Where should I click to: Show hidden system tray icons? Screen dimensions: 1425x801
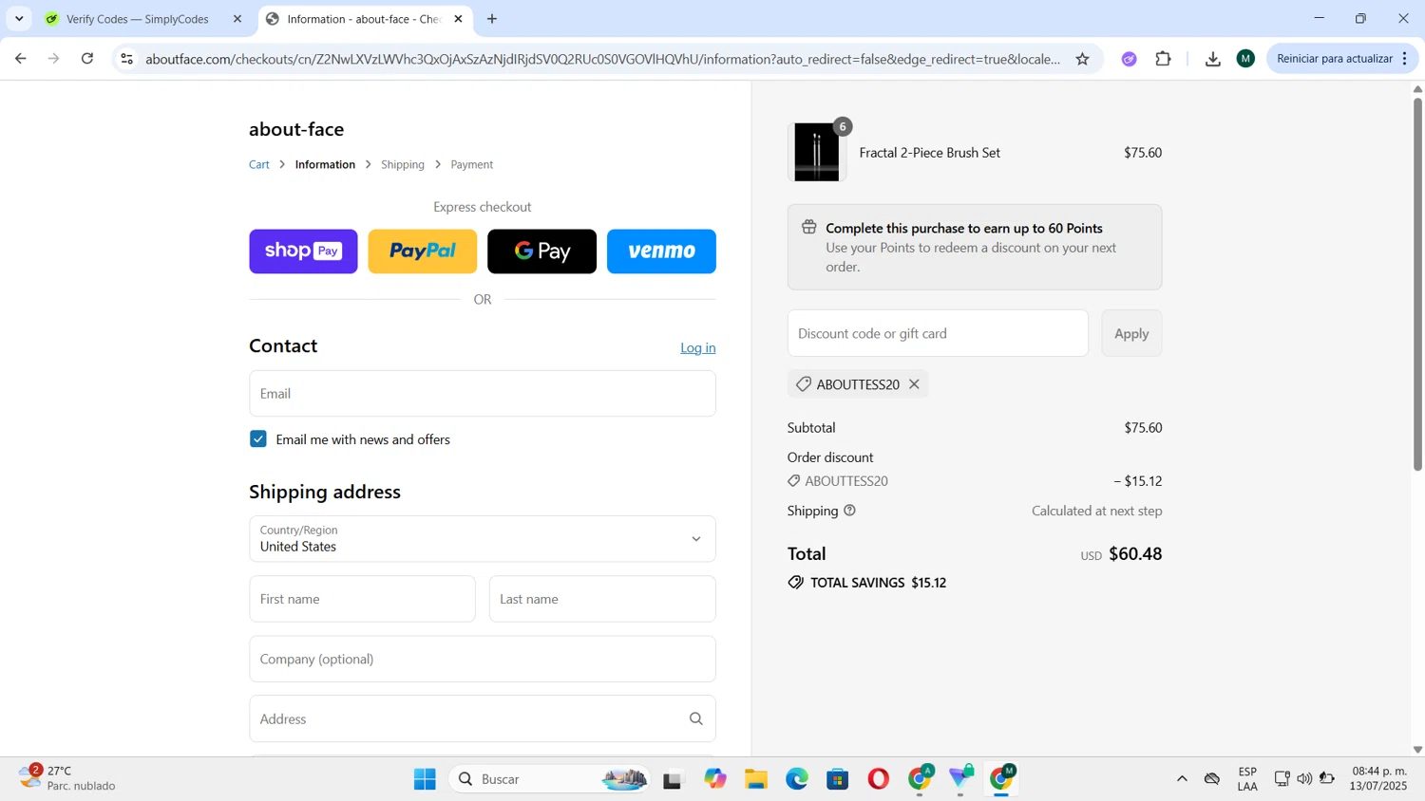[x=1182, y=779]
